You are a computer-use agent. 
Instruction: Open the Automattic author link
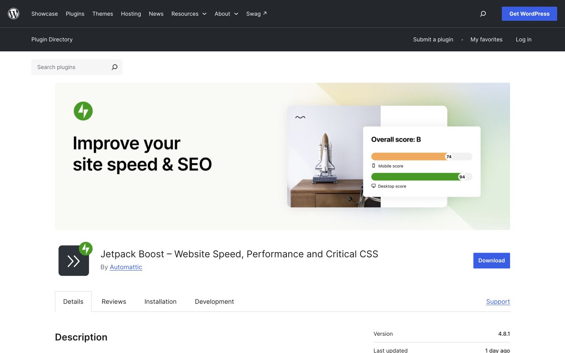point(126,267)
